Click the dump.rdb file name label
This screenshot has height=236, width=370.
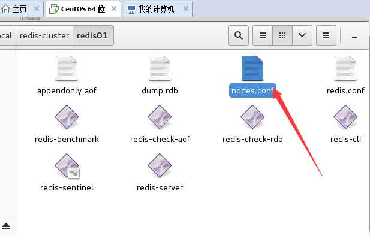(x=160, y=91)
